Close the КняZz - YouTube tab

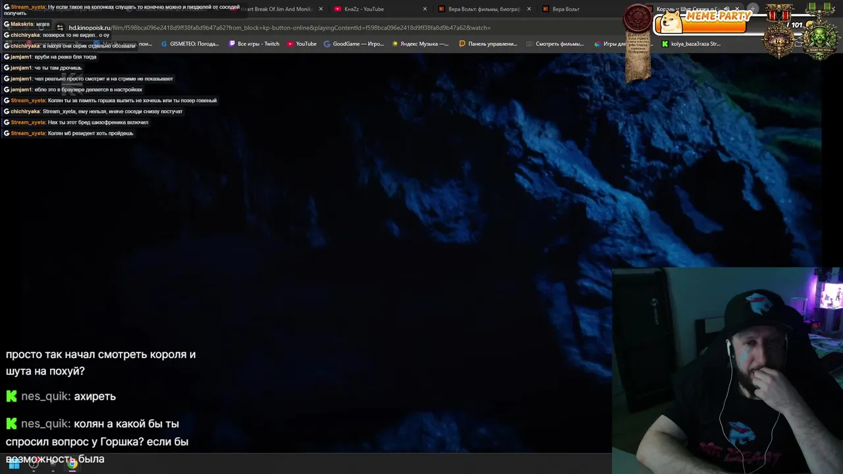[x=425, y=9]
